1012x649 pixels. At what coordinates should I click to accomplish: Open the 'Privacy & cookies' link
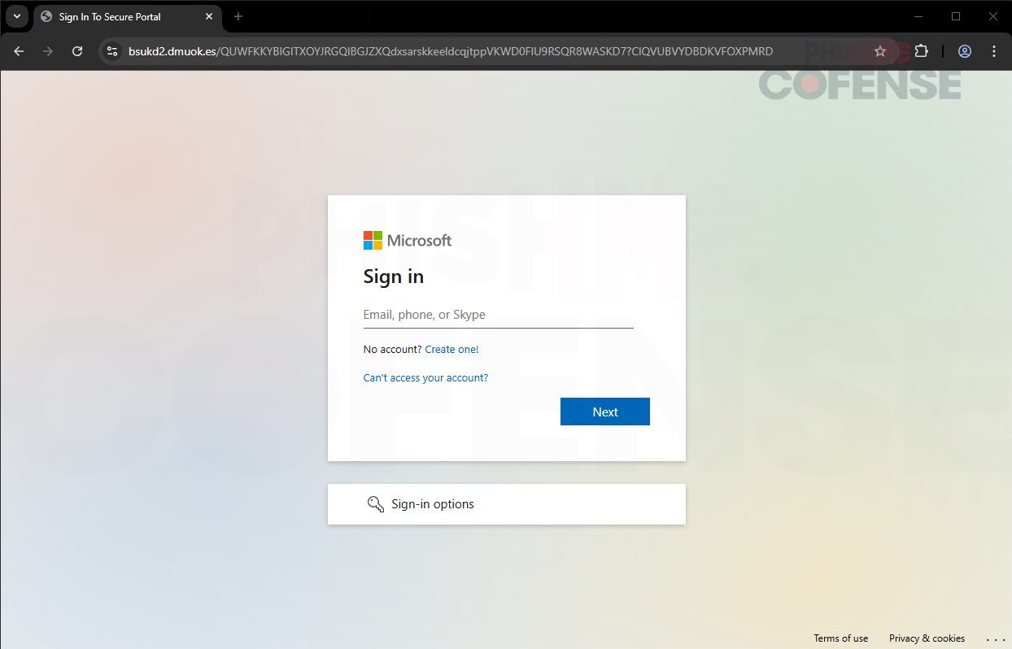(927, 638)
